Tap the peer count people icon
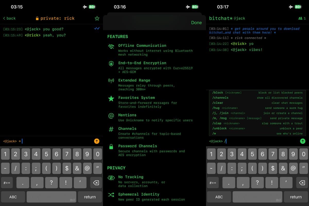The width and height of the screenshot is (309, 206). [301, 18]
